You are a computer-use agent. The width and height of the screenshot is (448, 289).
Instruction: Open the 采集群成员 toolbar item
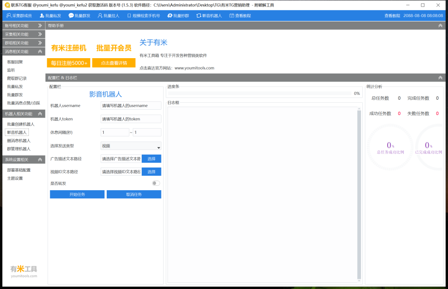point(19,16)
